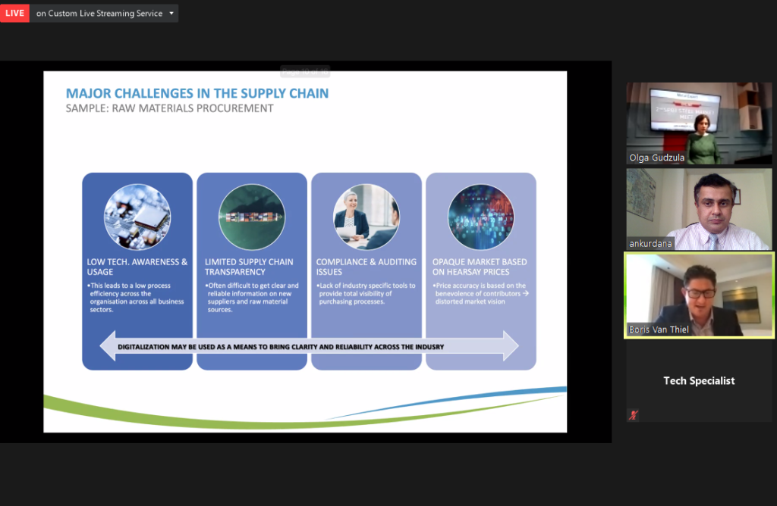
Task: Click the ankurdana participant name label
Action: coord(651,243)
